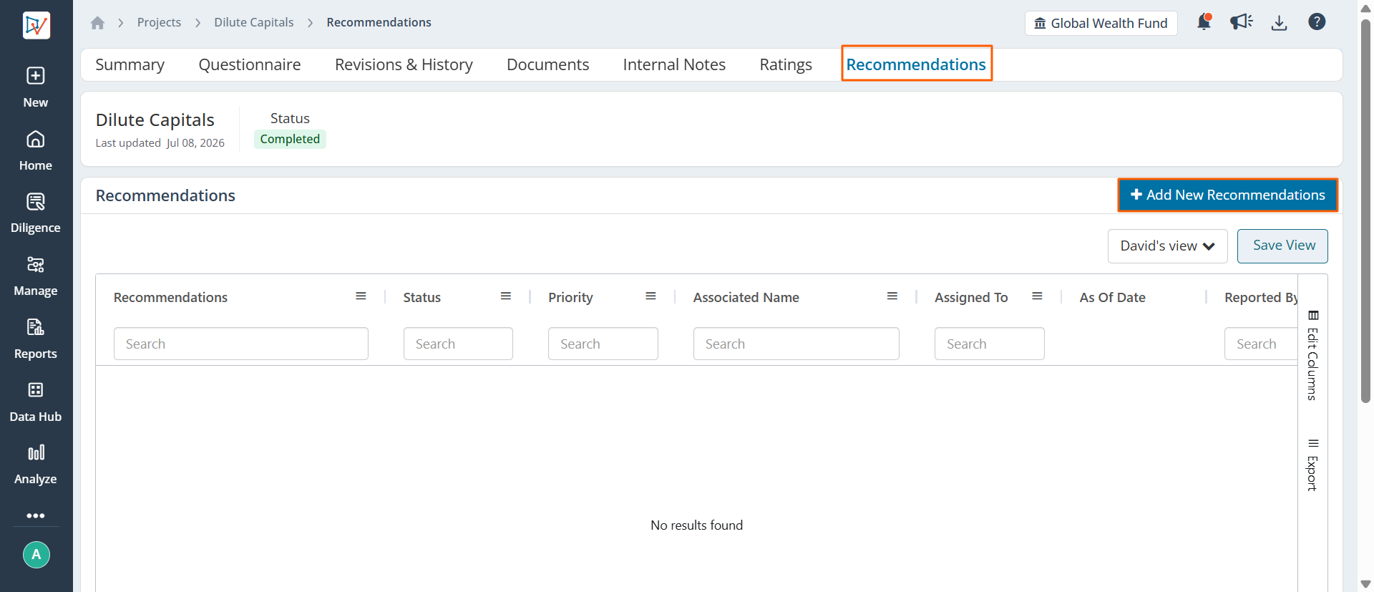The height and width of the screenshot is (592, 1374).
Task: Sort by Associated Name column header
Action: pos(746,297)
